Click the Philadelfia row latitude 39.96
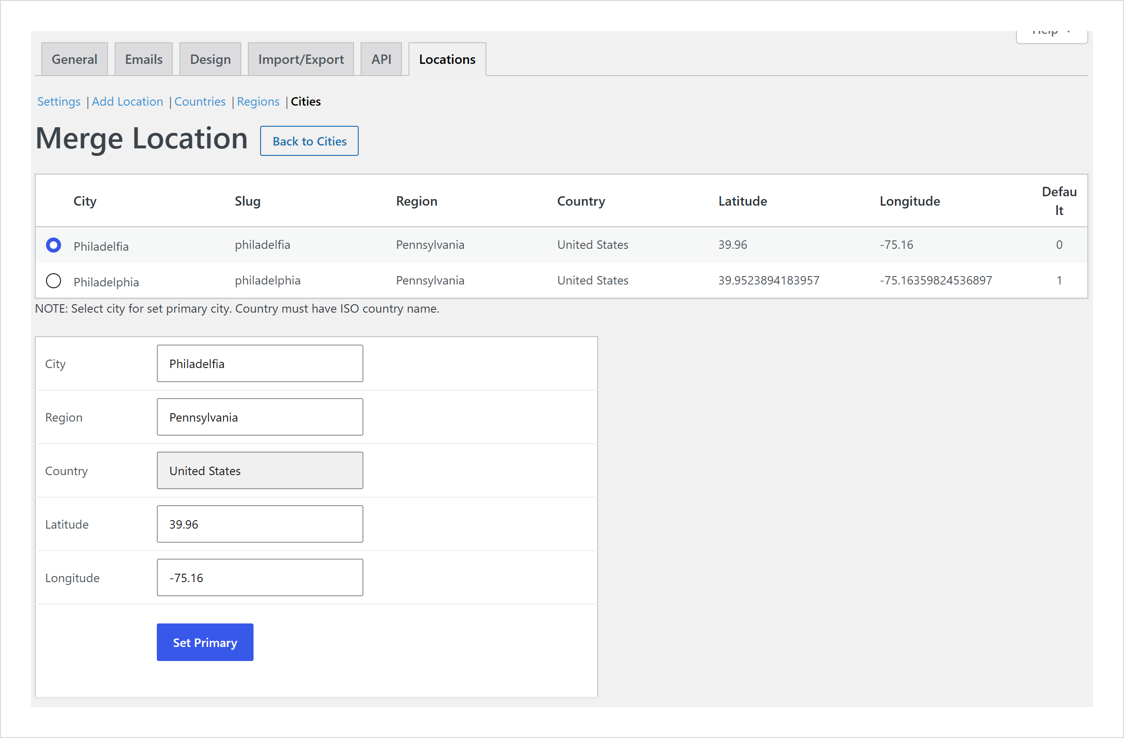Screen dimensions: 1124x738 point(732,245)
